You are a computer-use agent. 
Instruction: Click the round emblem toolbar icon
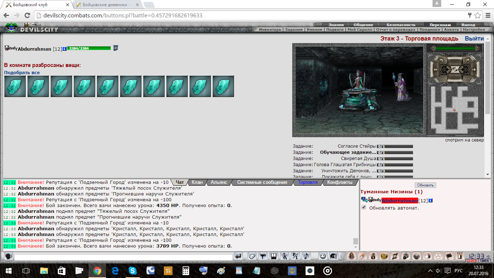pyautogui.click(x=417, y=256)
